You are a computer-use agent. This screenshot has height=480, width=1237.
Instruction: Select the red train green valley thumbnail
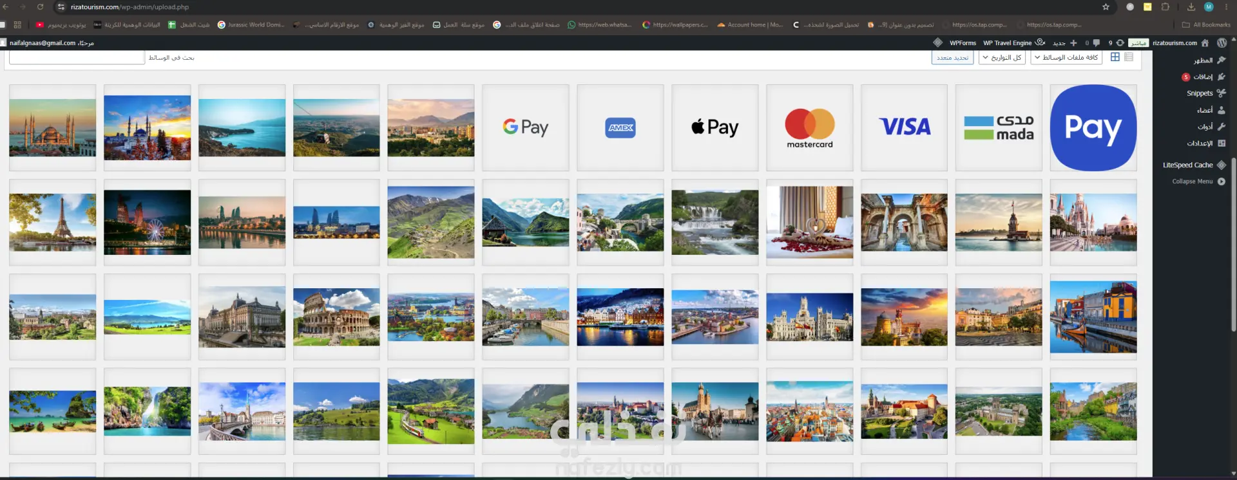click(431, 411)
